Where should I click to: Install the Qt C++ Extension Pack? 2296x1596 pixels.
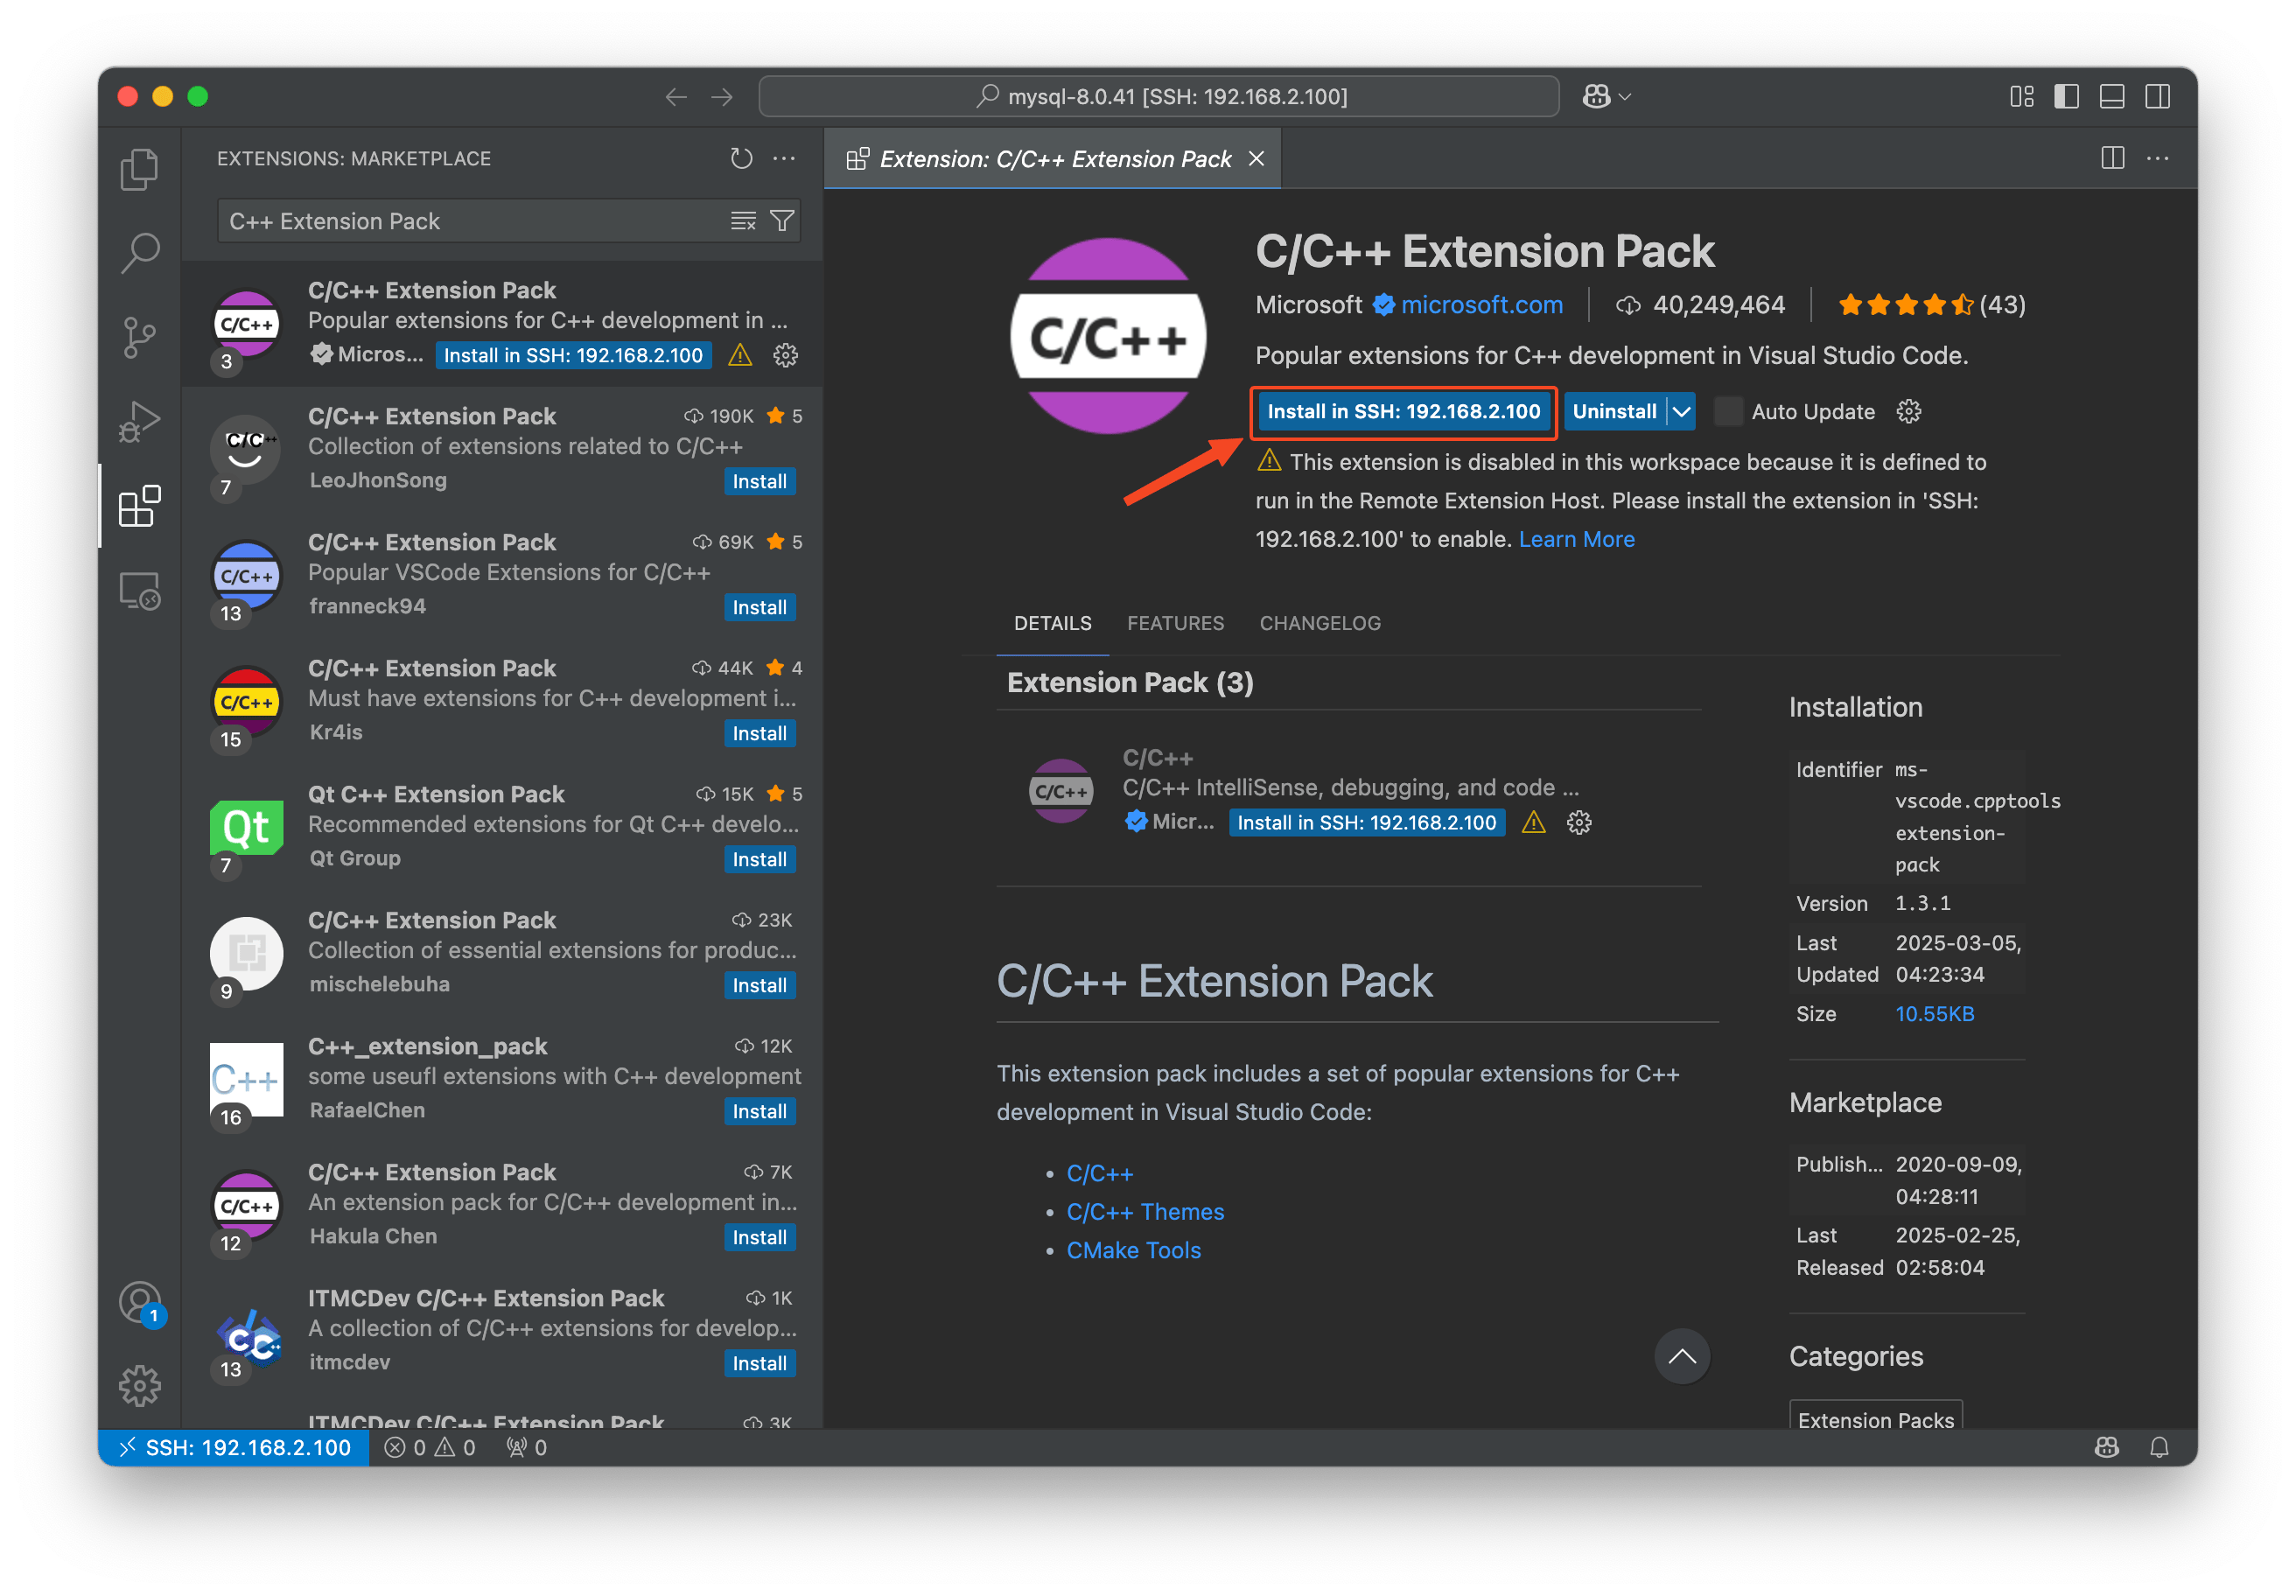click(x=759, y=859)
